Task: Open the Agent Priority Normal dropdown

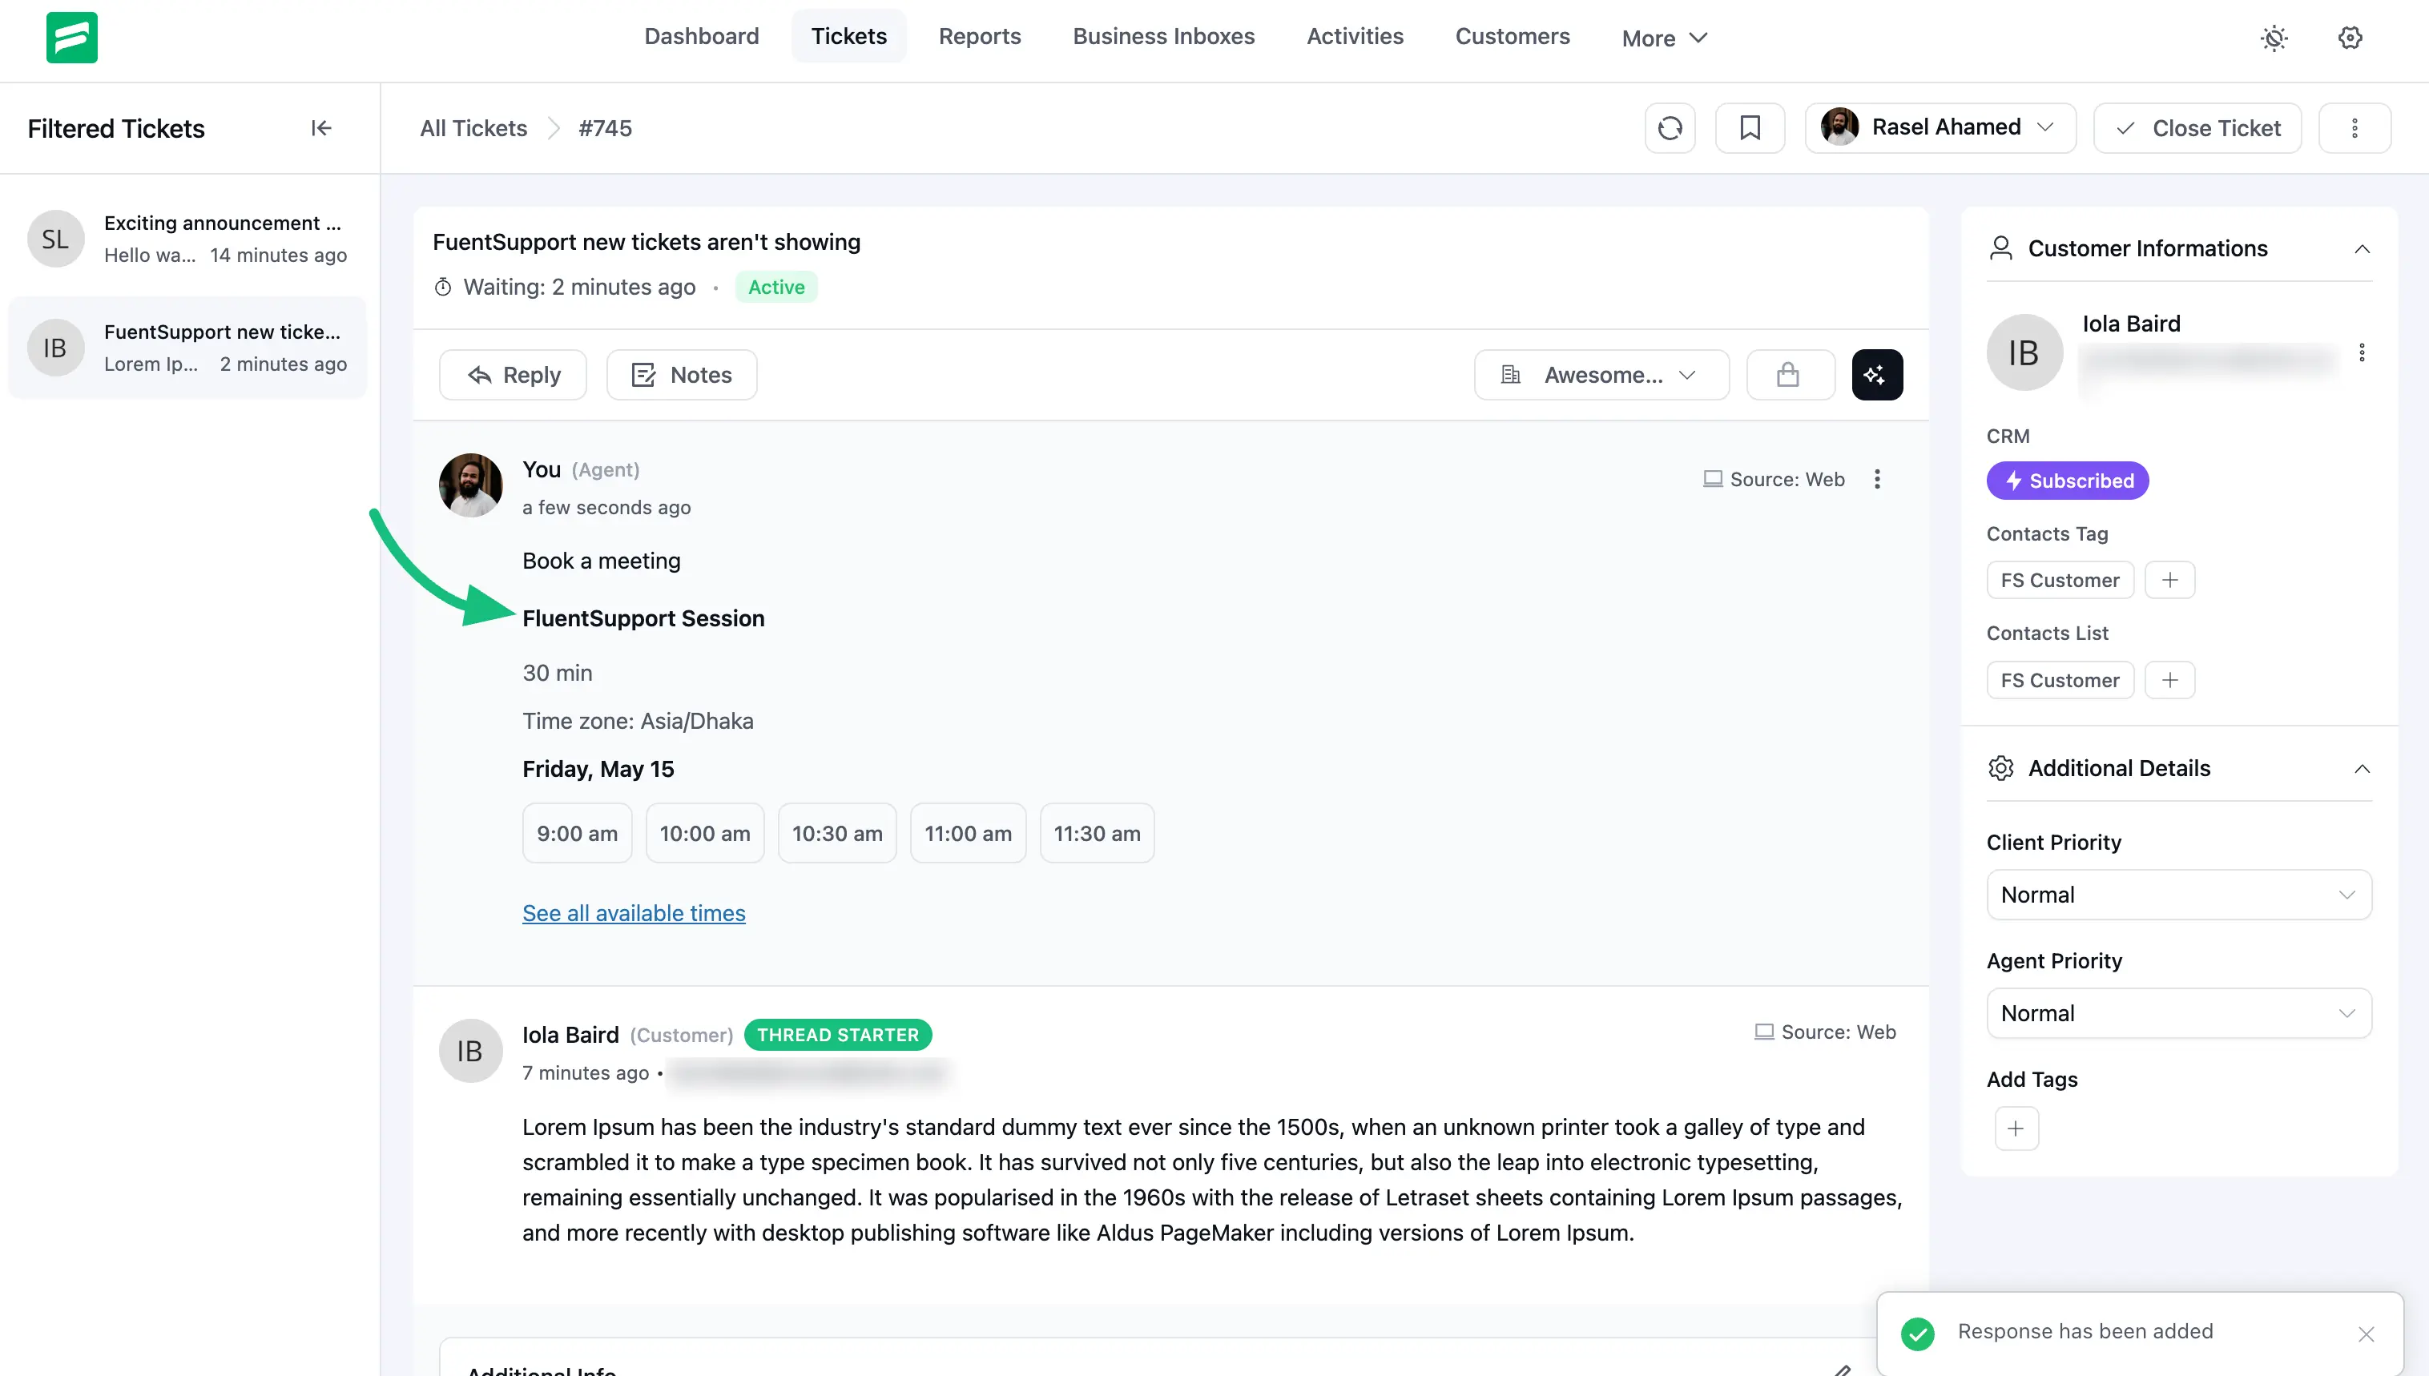Action: 2178,1013
